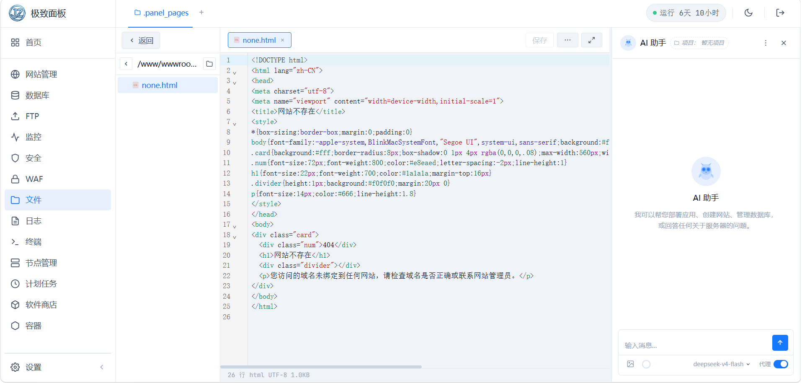The width and height of the screenshot is (802, 383).
Task: Click the logout icon
Action: tap(780, 13)
